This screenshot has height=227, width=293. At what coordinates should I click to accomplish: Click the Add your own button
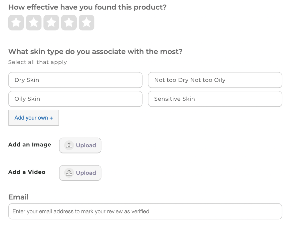pyautogui.click(x=33, y=118)
